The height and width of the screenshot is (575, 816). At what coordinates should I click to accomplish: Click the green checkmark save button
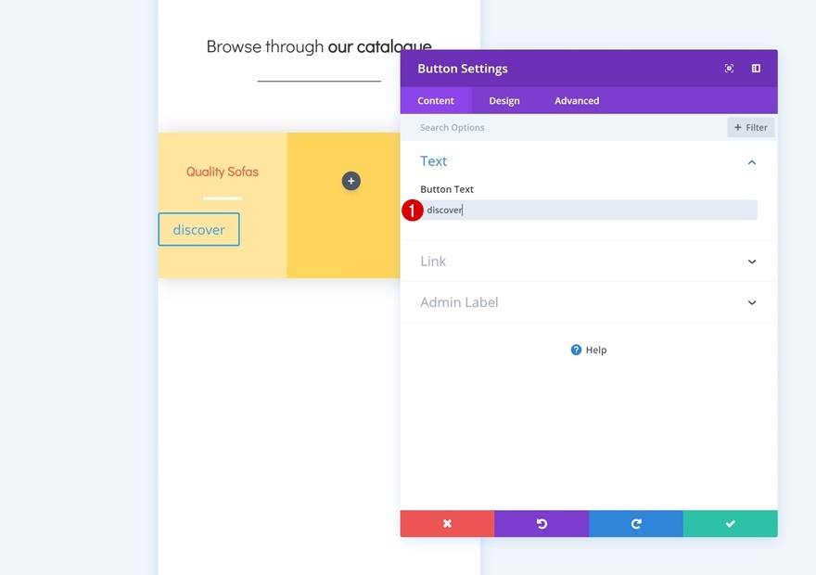(731, 523)
